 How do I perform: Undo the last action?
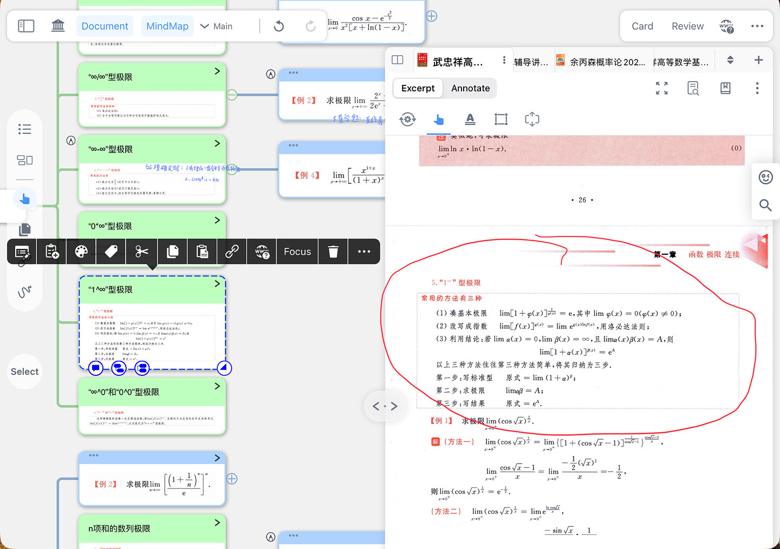pyautogui.click(x=279, y=26)
